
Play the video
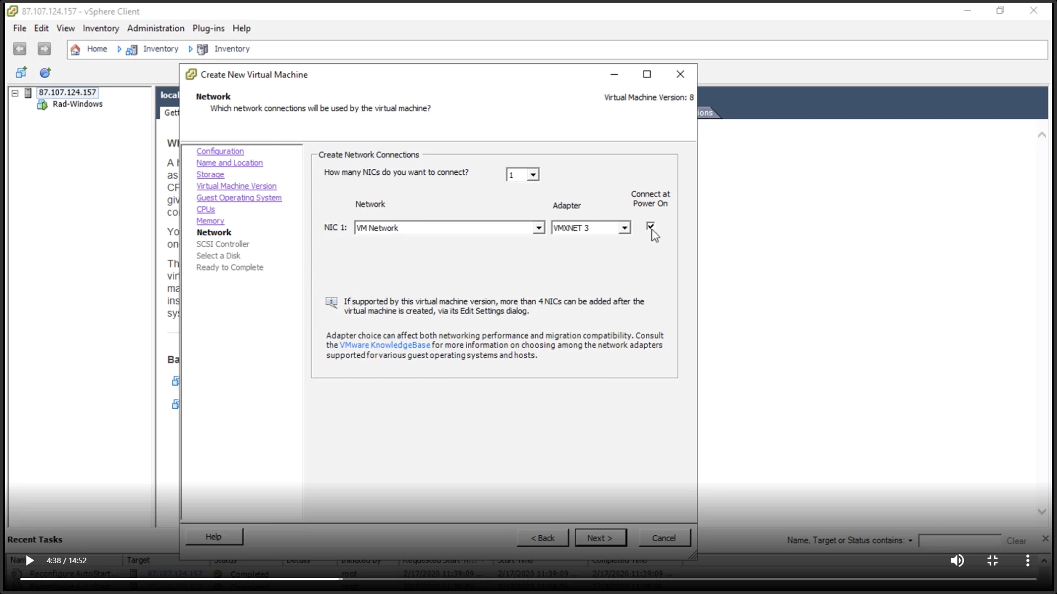[x=30, y=560]
